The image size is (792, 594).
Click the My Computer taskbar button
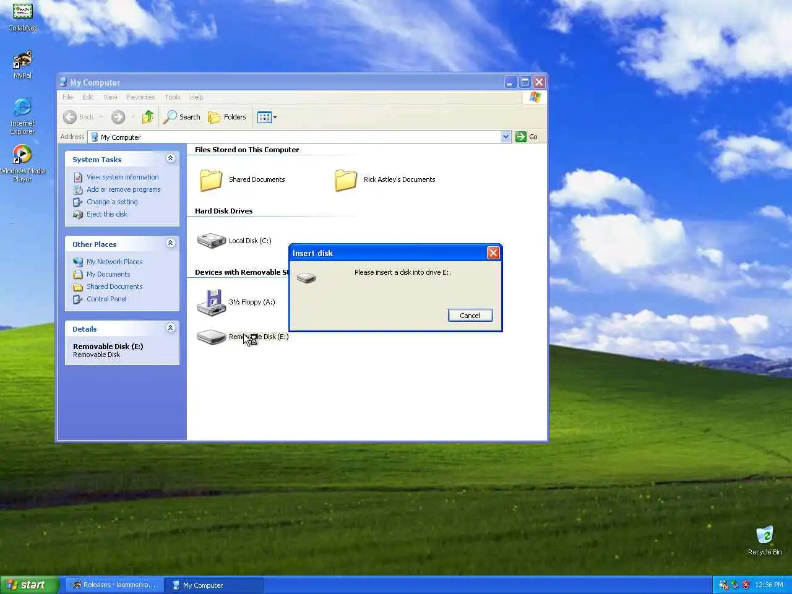point(213,585)
